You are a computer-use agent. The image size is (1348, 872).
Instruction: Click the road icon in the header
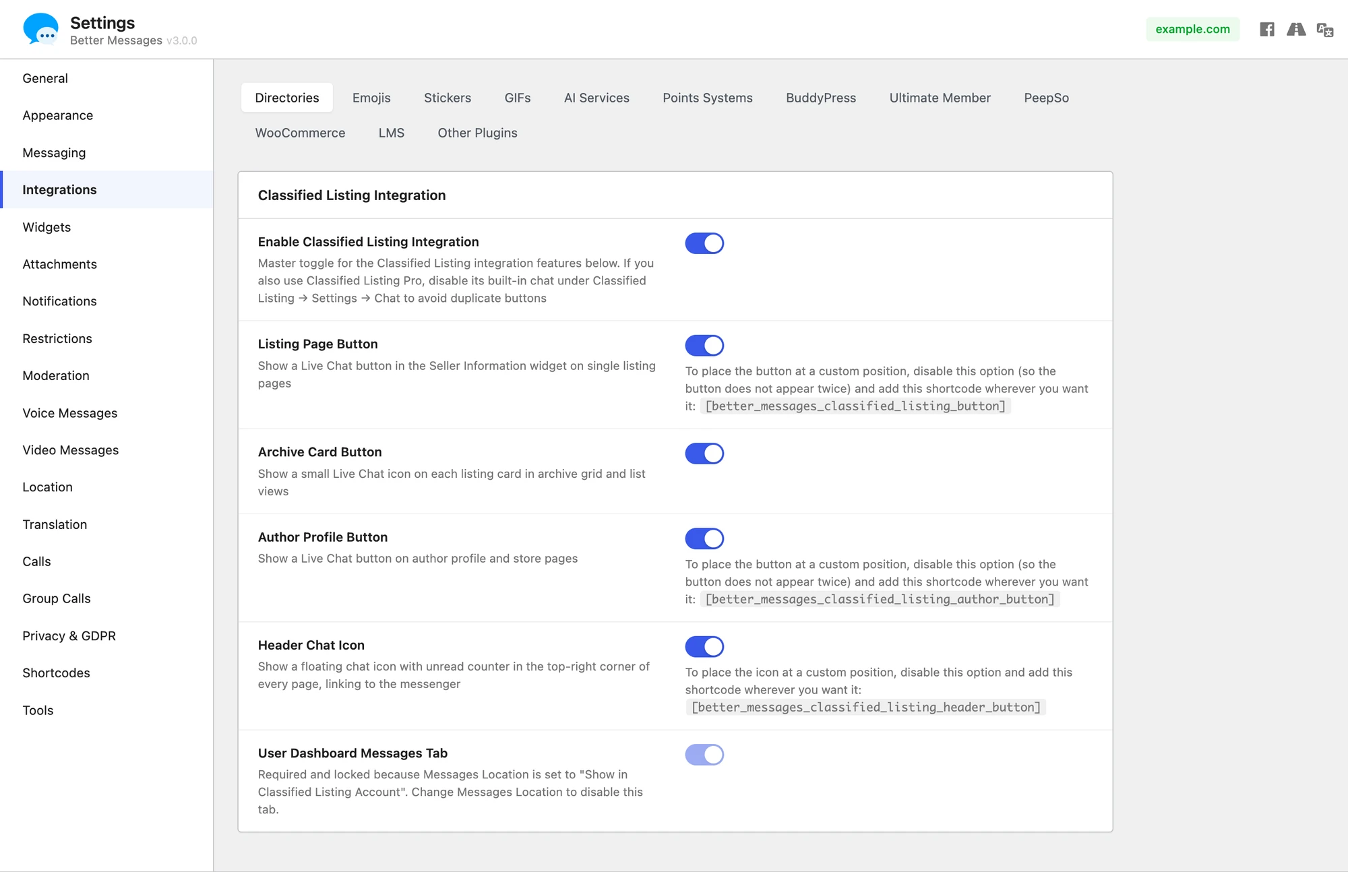point(1296,29)
